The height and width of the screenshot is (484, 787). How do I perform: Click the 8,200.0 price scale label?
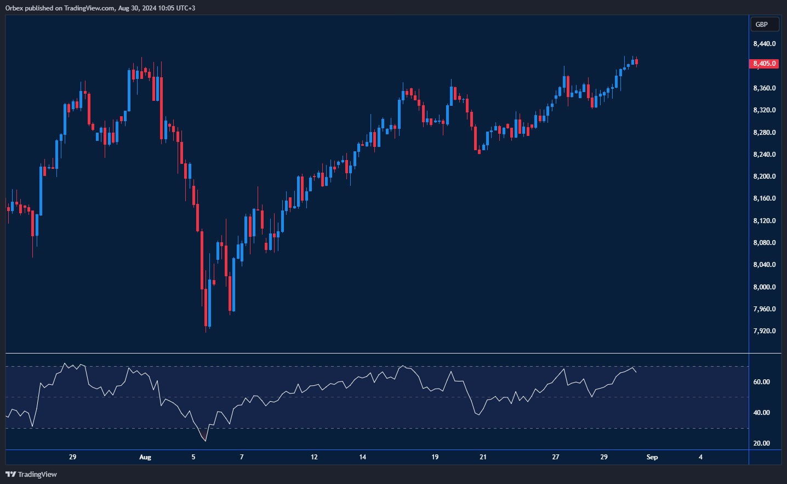click(x=764, y=176)
